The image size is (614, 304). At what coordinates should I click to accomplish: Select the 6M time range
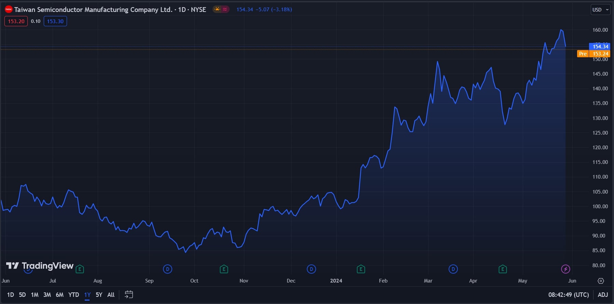point(59,295)
